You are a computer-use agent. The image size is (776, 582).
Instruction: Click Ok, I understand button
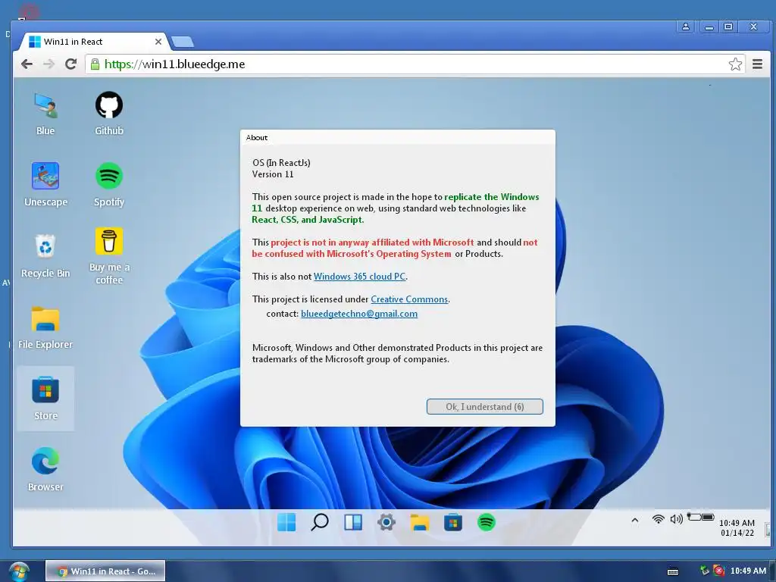(485, 406)
